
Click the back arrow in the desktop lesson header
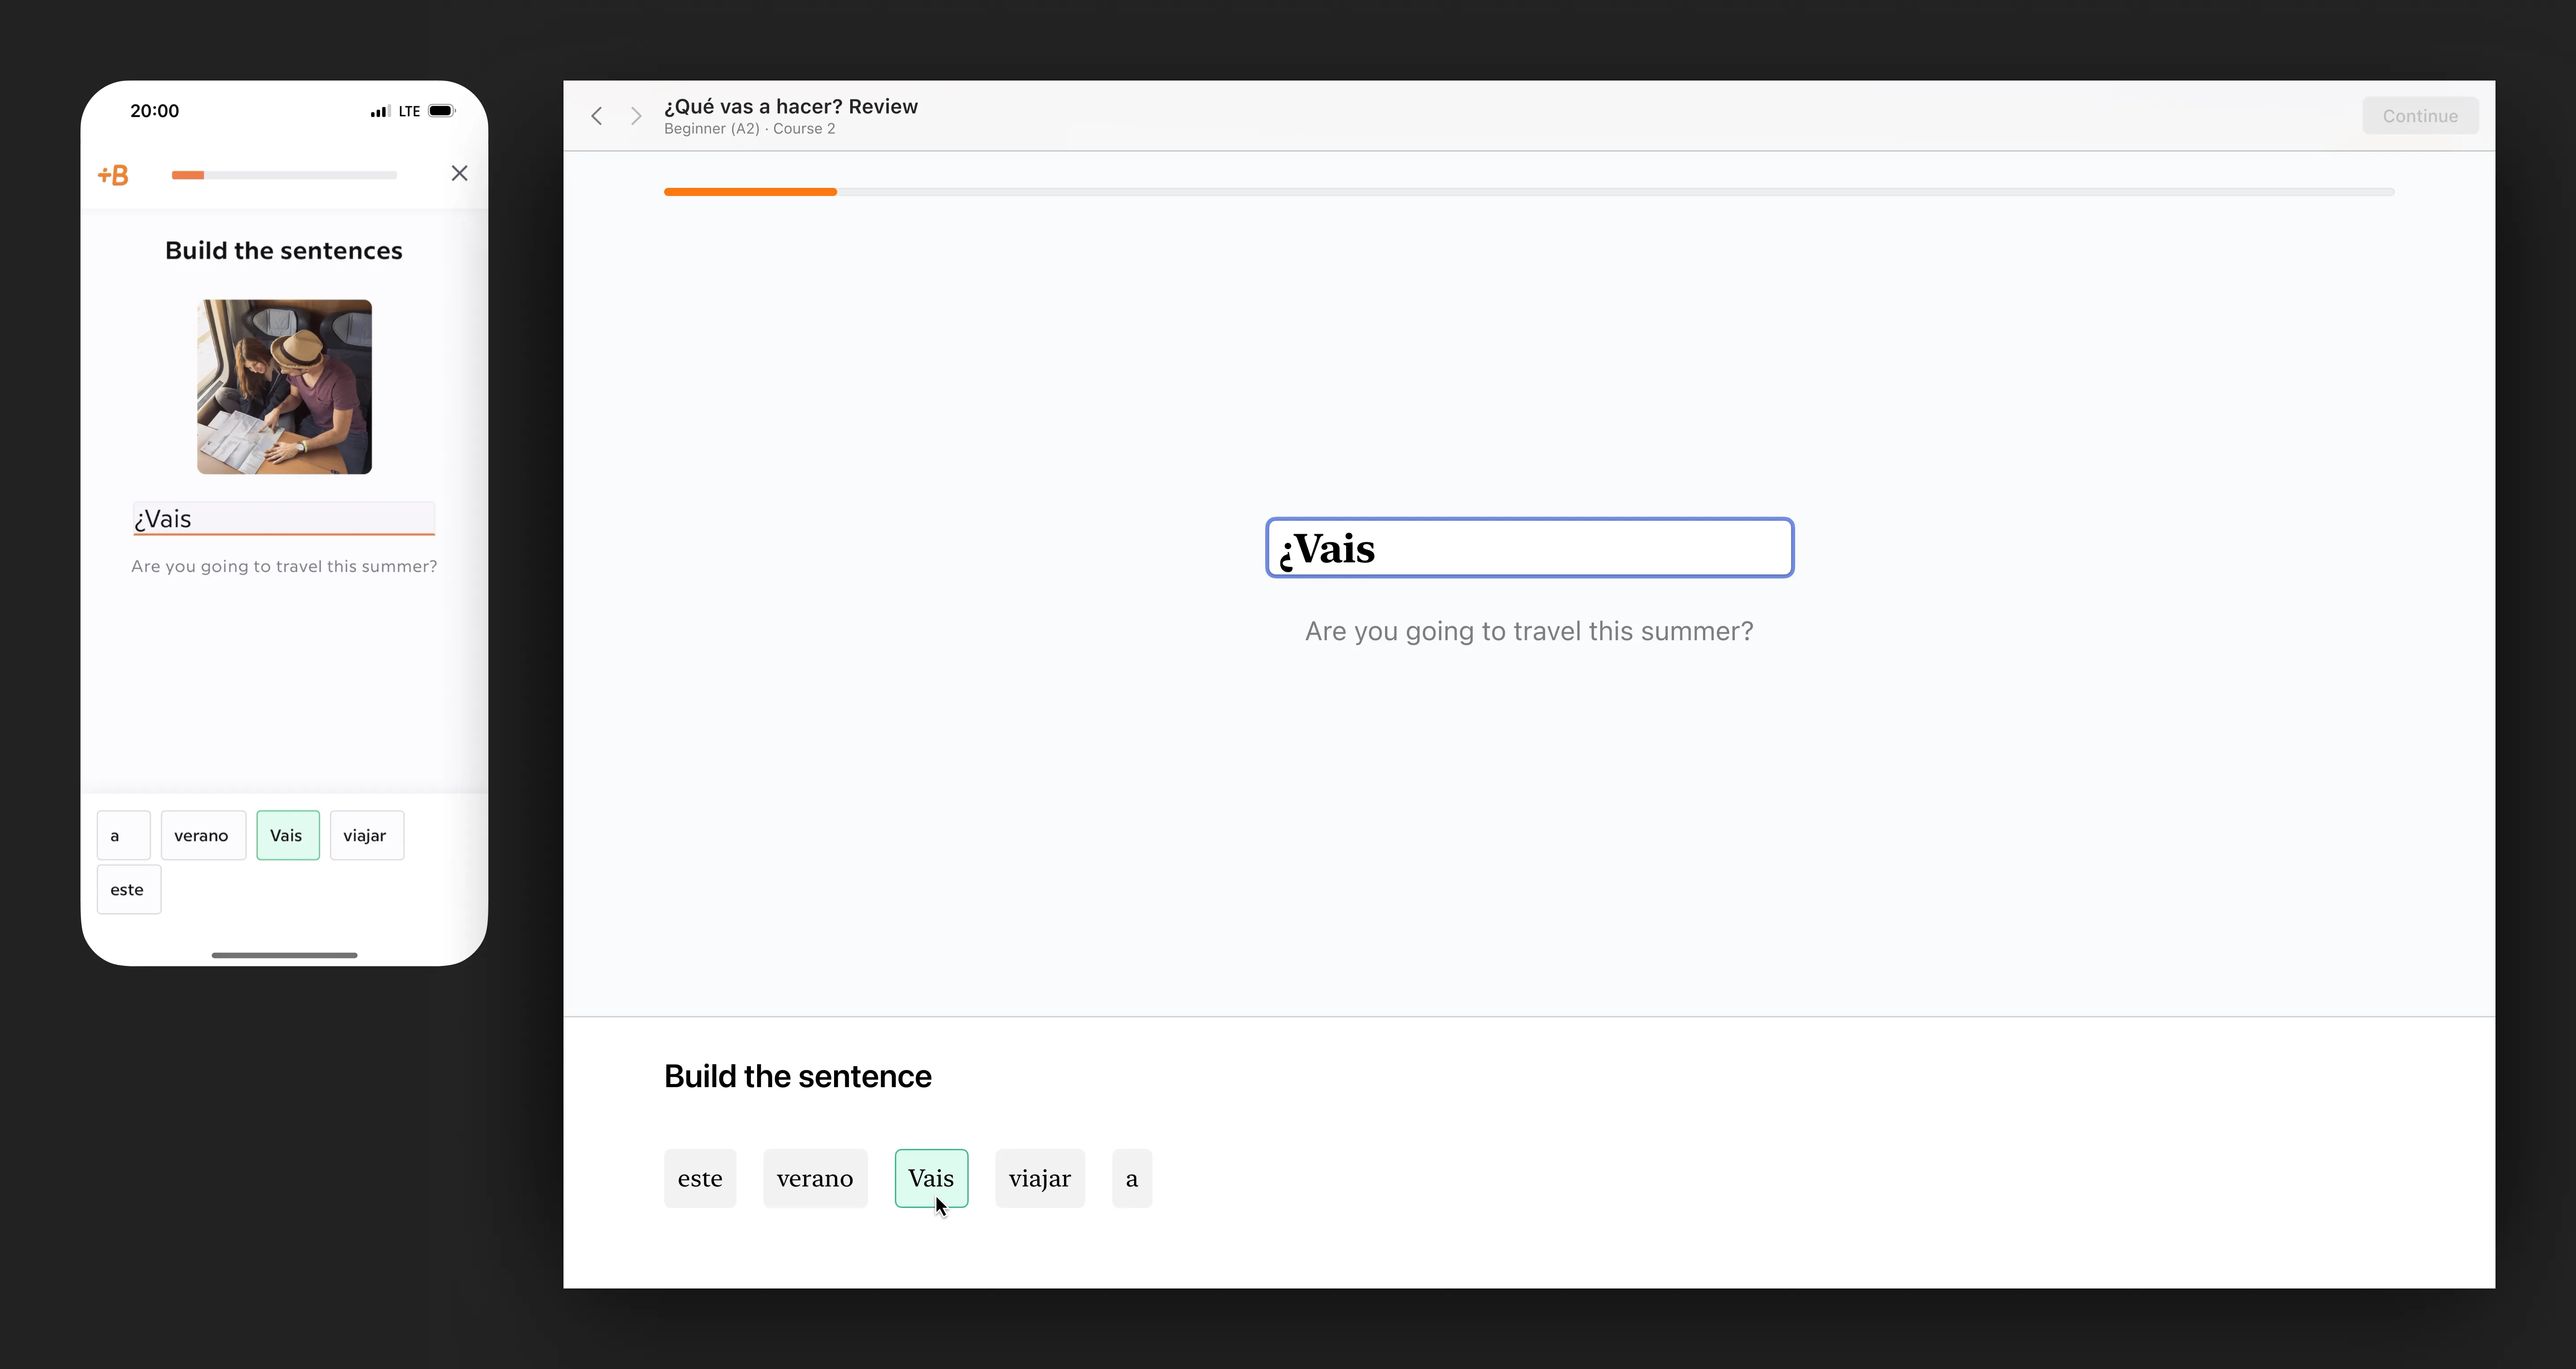[597, 116]
